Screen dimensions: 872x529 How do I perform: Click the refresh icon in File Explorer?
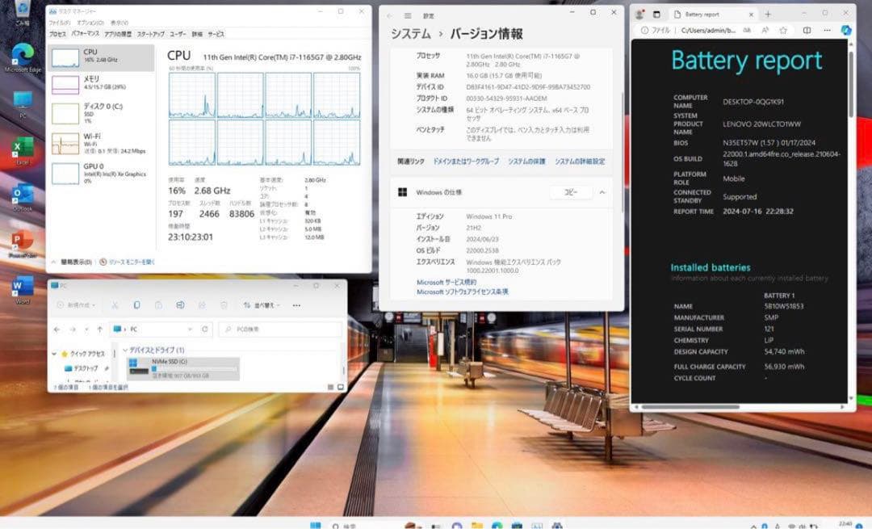coord(205,330)
